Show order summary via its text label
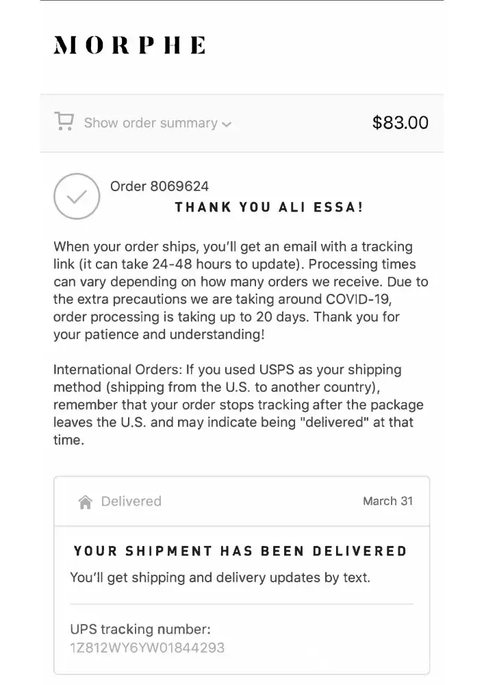The width and height of the screenshot is (484, 685). (x=151, y=123)
